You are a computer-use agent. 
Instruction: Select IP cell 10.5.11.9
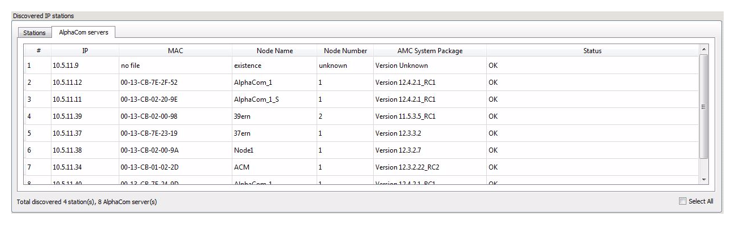tap(85, 66)
